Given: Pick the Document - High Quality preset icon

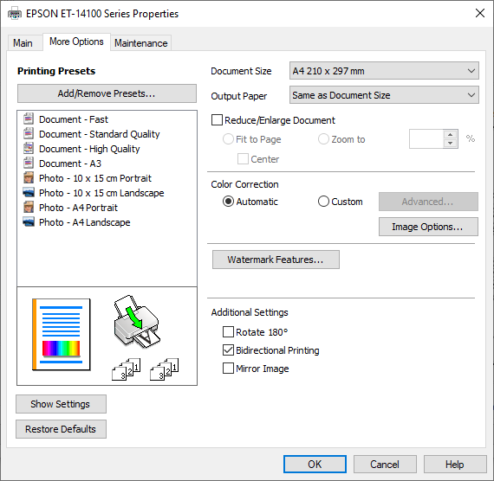Looking at the screenshot, I should coord(29,148).
